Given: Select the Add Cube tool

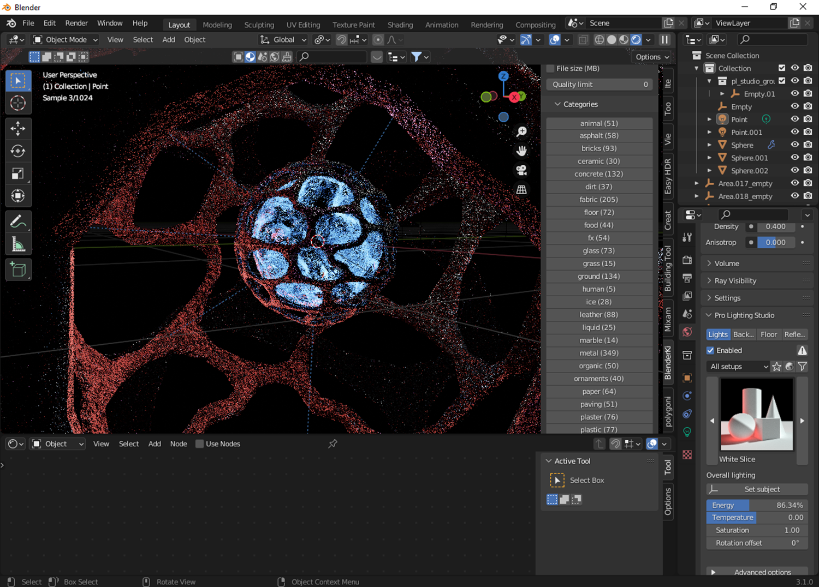Looking at the screenshot, I should pos(18,269).
